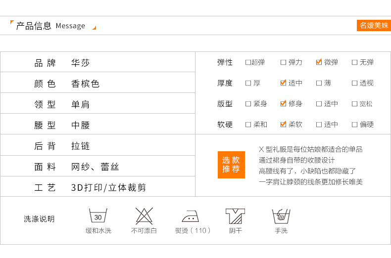
Task: Click the 洗涤说明 washing instructions label
Action: 39,219
